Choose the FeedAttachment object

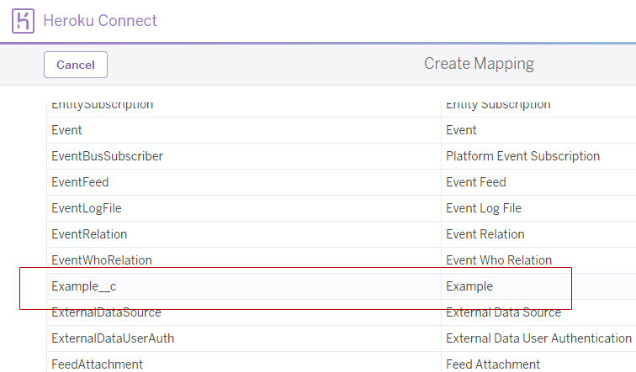pos(98,364)
